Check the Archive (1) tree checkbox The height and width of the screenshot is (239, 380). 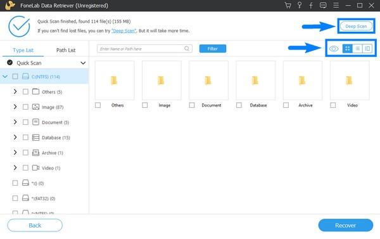25,153
